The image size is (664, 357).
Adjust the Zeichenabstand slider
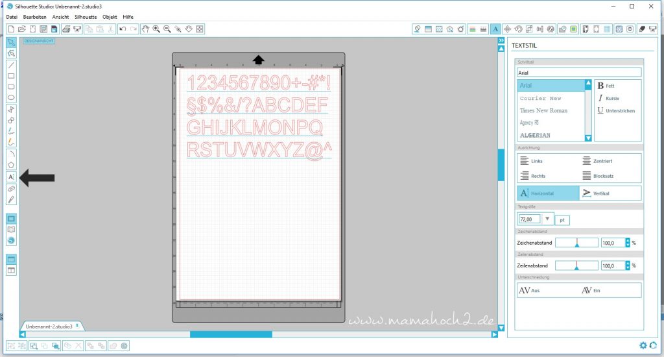(576, 243)
